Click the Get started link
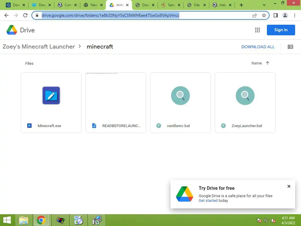 (208, 200)
